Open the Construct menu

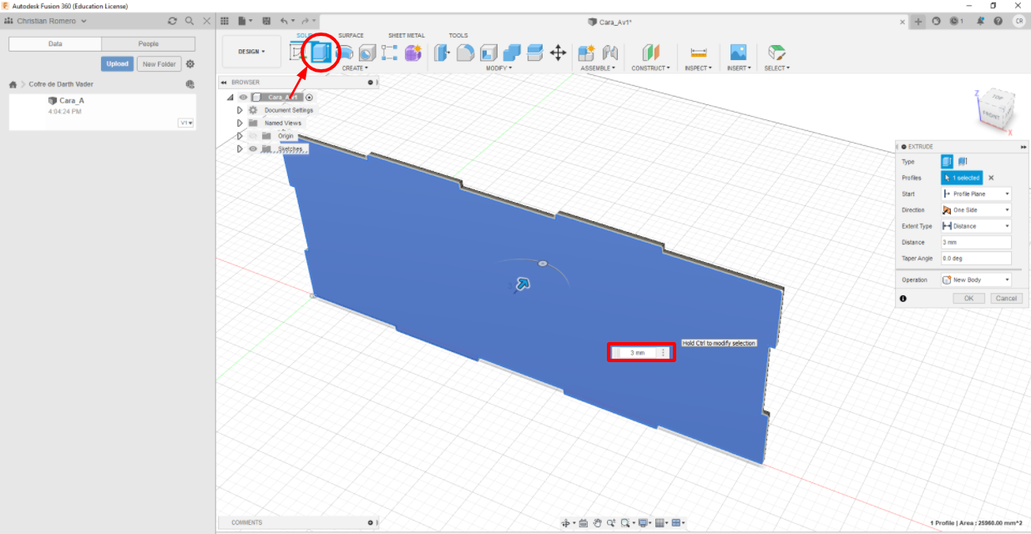(x=650, y=68)
